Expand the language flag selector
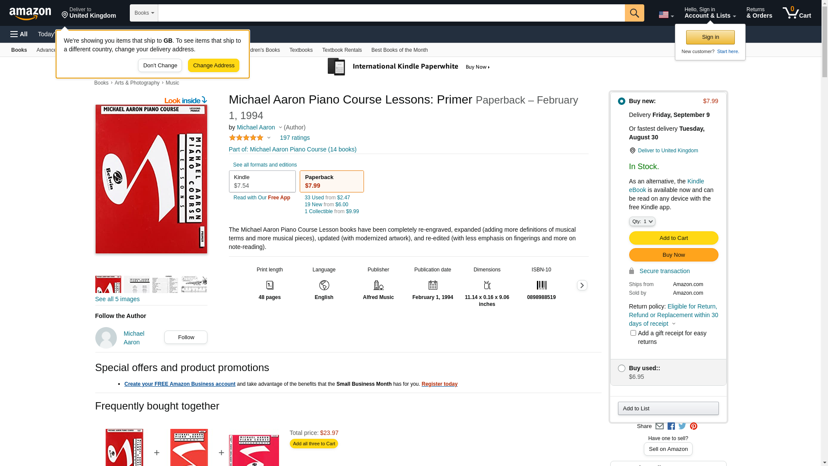 (666, 15)
